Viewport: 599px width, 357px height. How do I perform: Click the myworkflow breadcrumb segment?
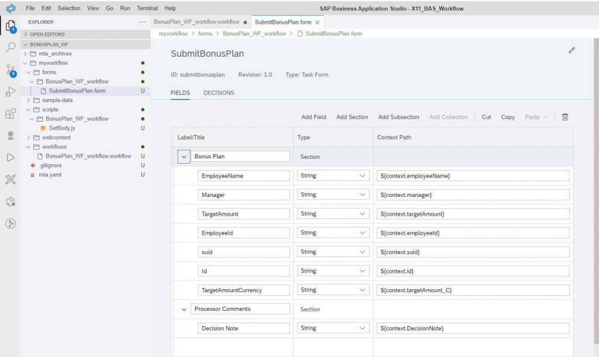click(173, 33)
